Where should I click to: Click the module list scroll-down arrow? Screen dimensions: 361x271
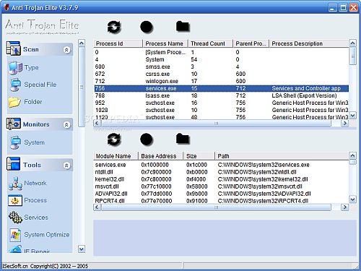[352, 199]
